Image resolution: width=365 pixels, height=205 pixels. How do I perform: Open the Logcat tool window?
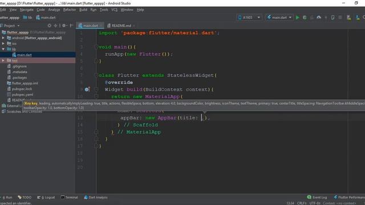click(46, 198)
